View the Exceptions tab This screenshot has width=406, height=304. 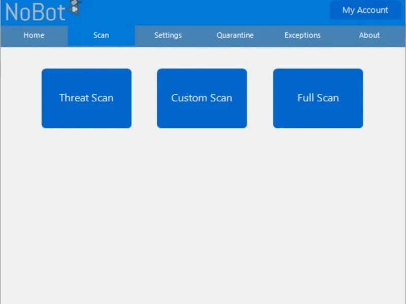point(302,35)
